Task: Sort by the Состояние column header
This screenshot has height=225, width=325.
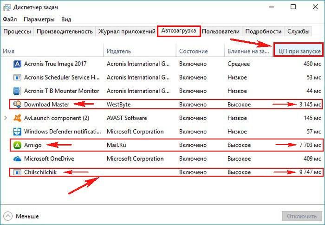Action: [201, 51]
